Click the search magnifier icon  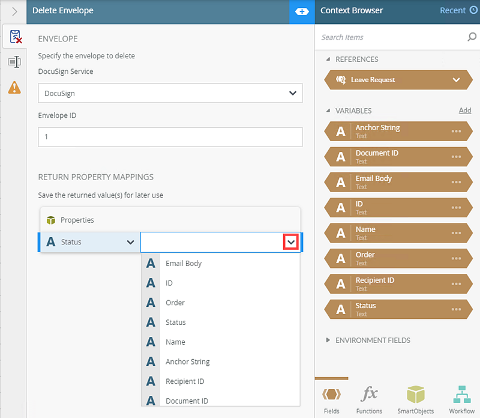pos(472,37)
